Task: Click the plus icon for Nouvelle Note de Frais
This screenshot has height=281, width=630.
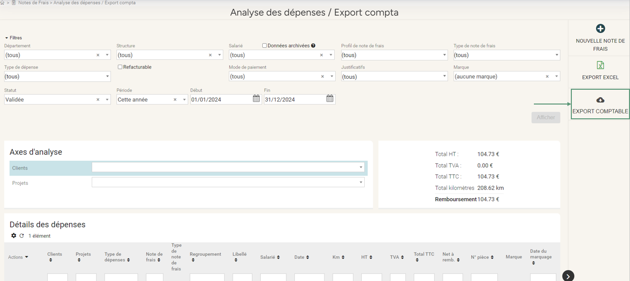Action: tap(600, 29)
